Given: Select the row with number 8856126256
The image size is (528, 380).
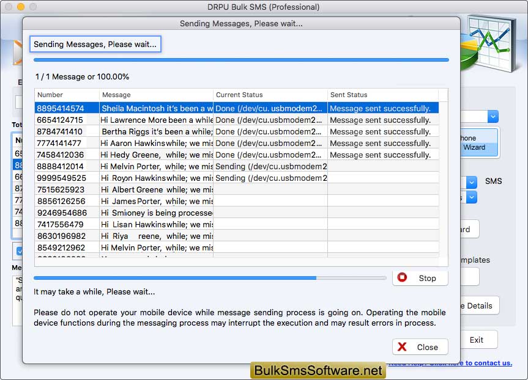Looking at the screenshot, I should (x=236, y=201).
